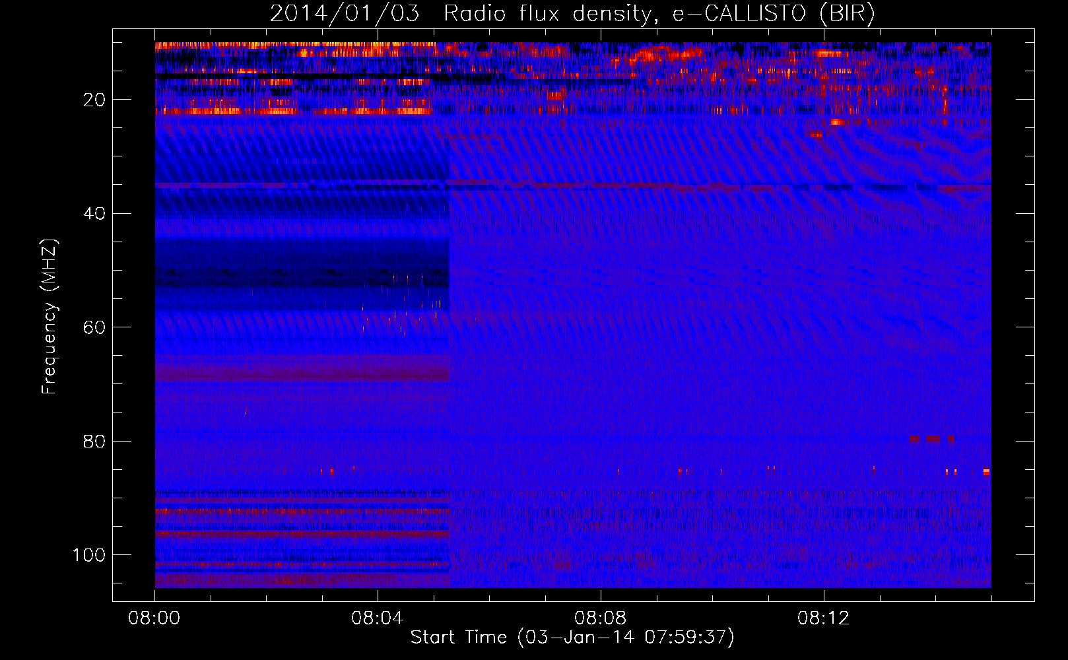Click the 08:00 time tick label

154,618
